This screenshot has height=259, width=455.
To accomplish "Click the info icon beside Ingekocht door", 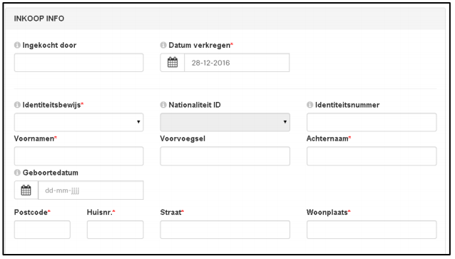I will click(x=17, y=45).
